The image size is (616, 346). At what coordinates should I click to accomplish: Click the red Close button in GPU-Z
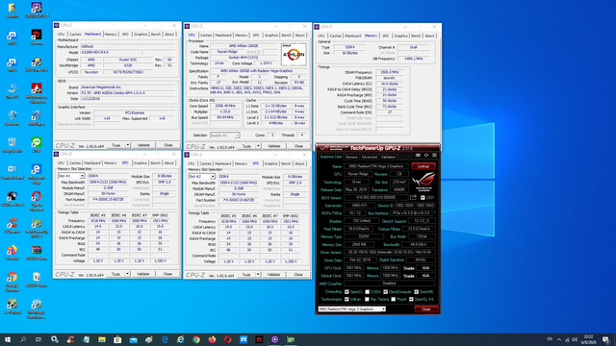pos(426,309)
